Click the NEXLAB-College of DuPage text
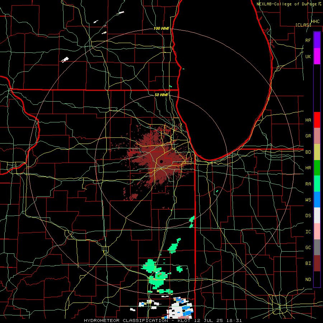The image size is (323, 323). 286,4
